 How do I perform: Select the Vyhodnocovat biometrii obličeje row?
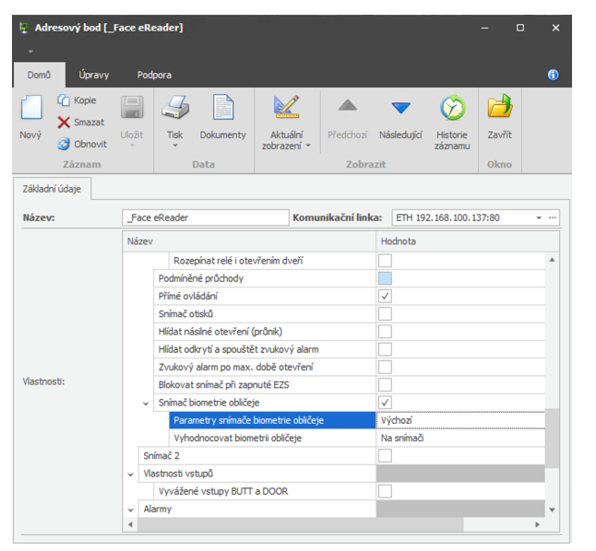click(237, 438)
